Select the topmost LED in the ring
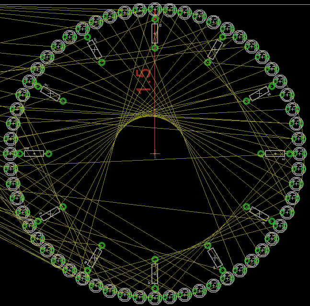The width and height of the screenshot is (310, 306). tap(154, 9)
